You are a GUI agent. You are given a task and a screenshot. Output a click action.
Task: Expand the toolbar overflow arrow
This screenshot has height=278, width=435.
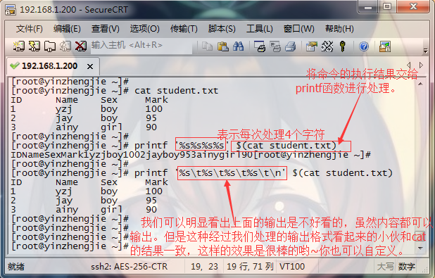(x=426, y=51)
